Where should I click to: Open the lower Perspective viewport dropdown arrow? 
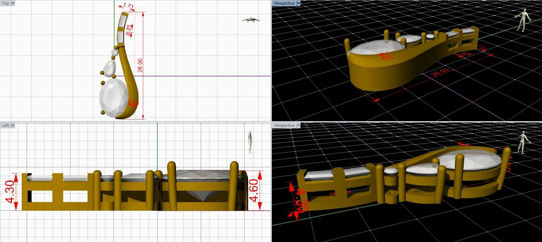[x=298, y=125]
